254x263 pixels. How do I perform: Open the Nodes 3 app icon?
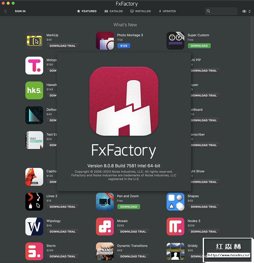tap(175, 226)
